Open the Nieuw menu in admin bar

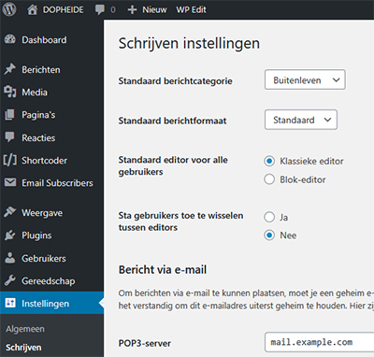147,9
